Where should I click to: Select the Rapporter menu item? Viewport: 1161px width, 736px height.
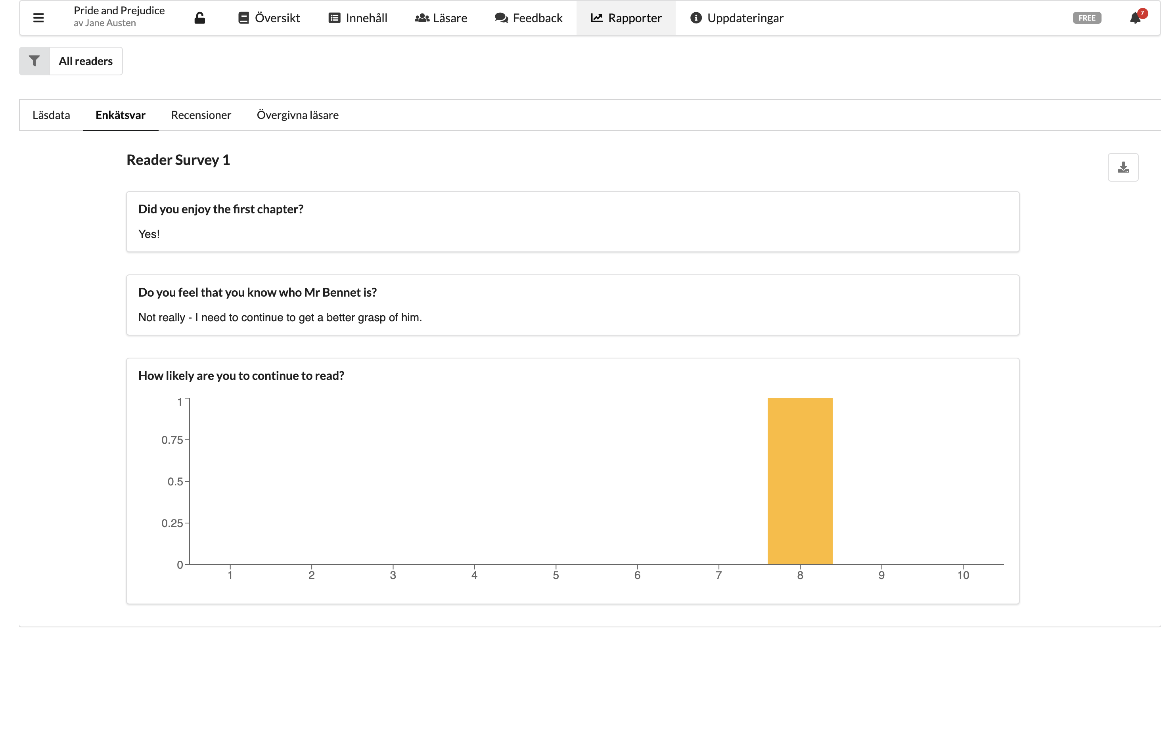[x=626, y=18]
